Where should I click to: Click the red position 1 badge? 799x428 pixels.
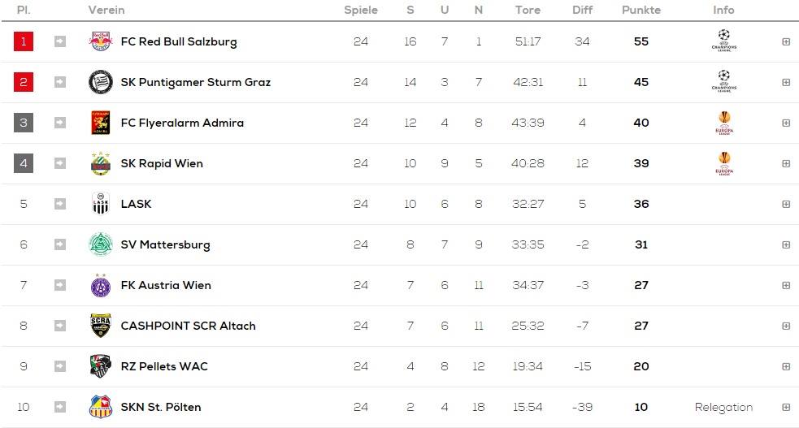[24, 41]
